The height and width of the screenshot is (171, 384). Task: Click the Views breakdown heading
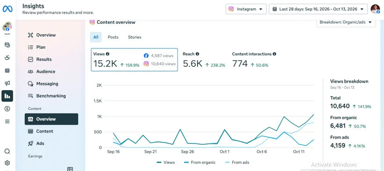349,81
